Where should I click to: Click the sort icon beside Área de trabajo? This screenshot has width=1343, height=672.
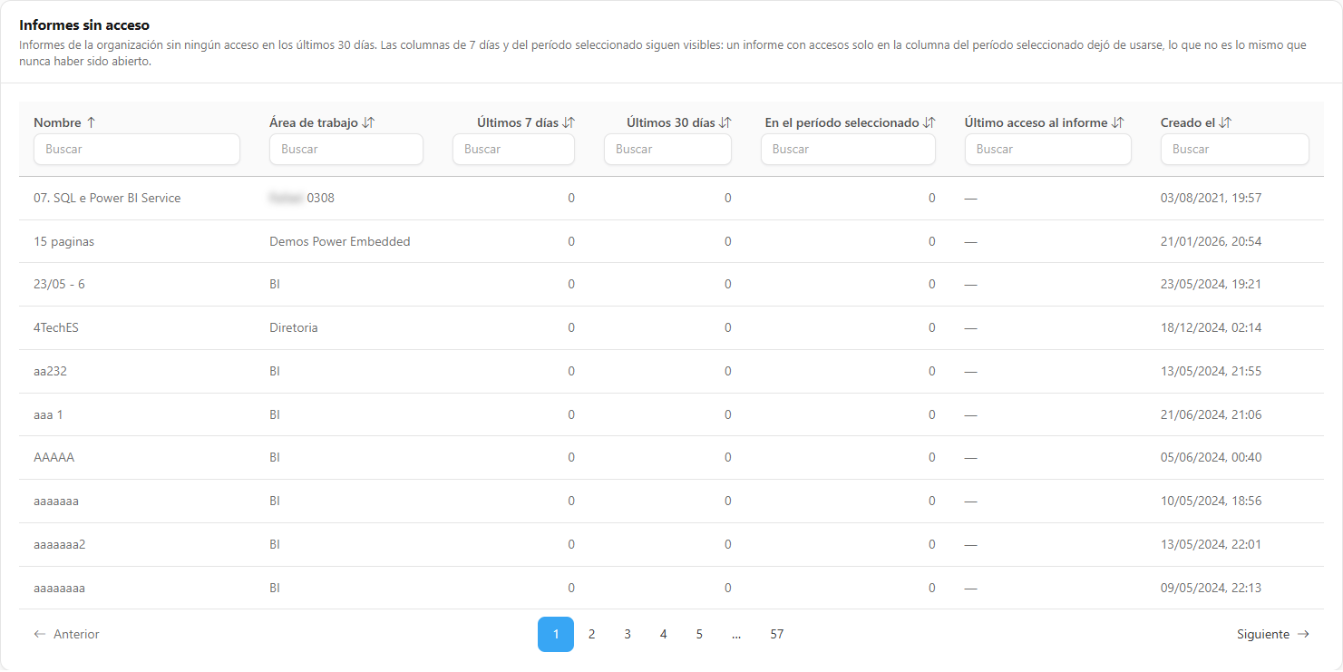point(368,122)
